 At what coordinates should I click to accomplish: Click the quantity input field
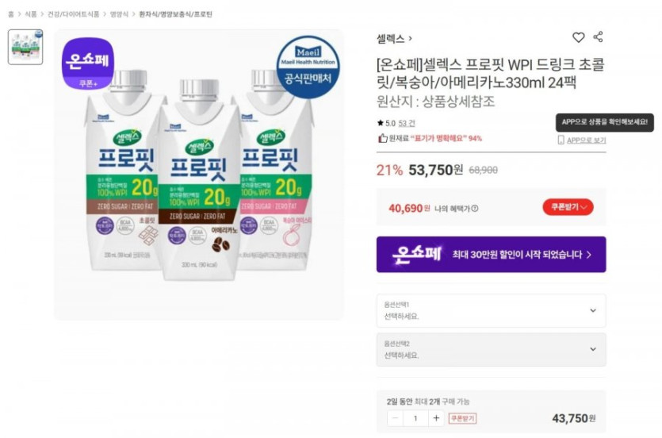pyautogui.click(x=415, y=418)
